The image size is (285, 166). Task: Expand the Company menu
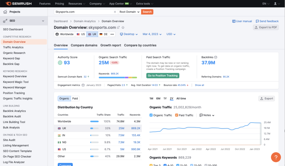click(97, 4)
